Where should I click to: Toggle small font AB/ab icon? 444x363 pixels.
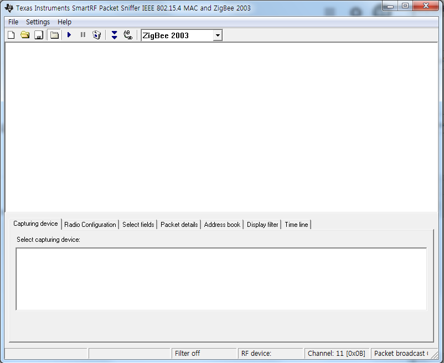click(x=128, y=35)
